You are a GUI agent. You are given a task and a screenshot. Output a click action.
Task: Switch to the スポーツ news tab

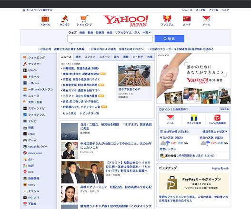pyautogui.click(x=104, y=57)
